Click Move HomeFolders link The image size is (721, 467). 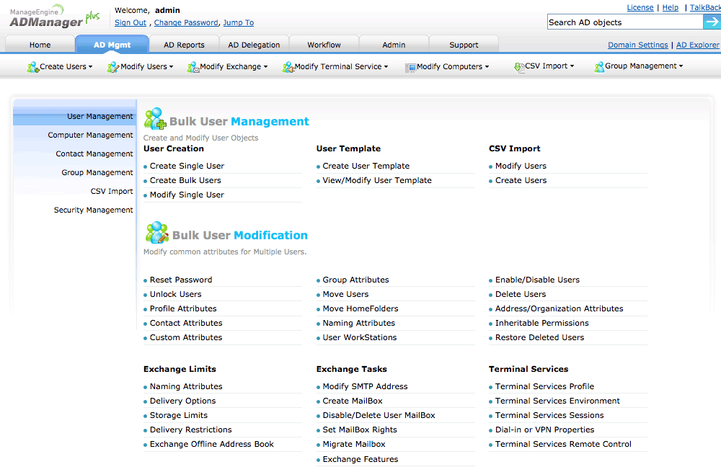pos(360,308)
